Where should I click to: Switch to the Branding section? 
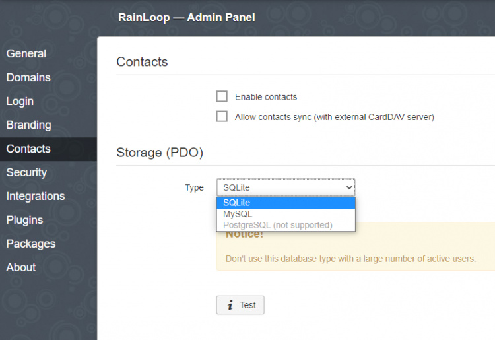click(28, 125)
